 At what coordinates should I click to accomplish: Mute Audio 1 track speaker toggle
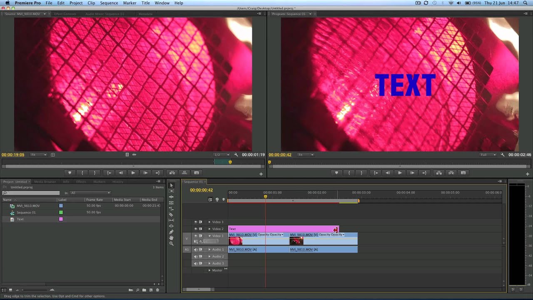pyautogui.click(x=196, y=250)
